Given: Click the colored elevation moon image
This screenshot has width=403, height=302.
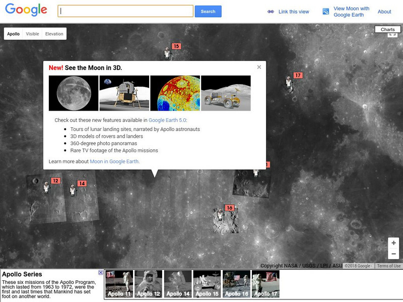Looking at the screenshot, I should (x=175, y=93).
